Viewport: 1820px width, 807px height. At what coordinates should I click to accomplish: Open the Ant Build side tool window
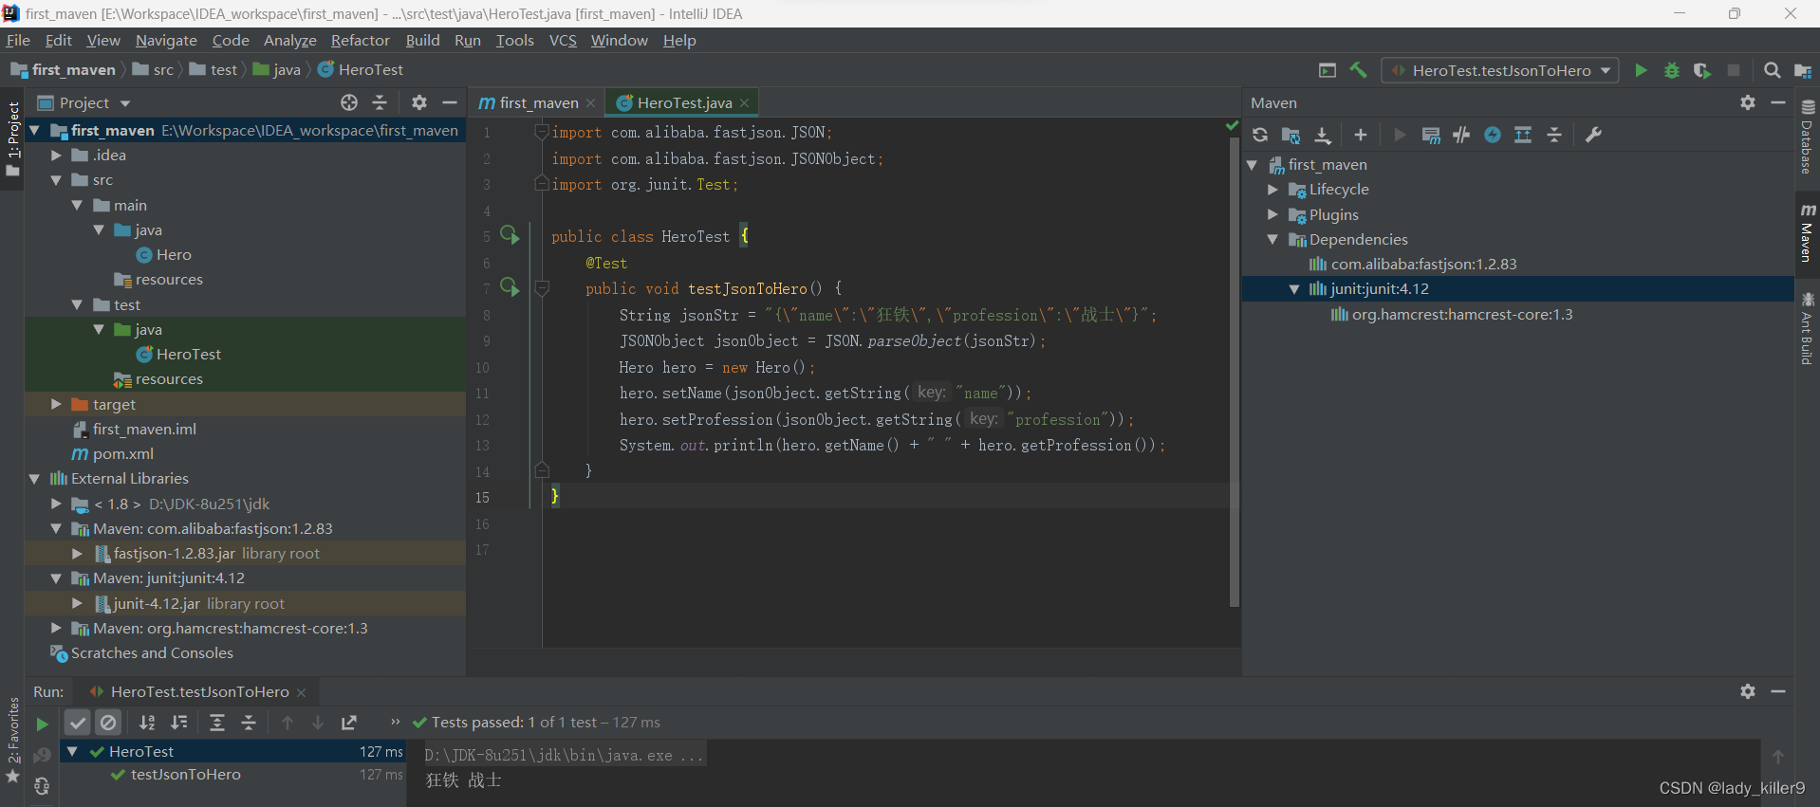pyautogui.click(x=1808, y=329)
